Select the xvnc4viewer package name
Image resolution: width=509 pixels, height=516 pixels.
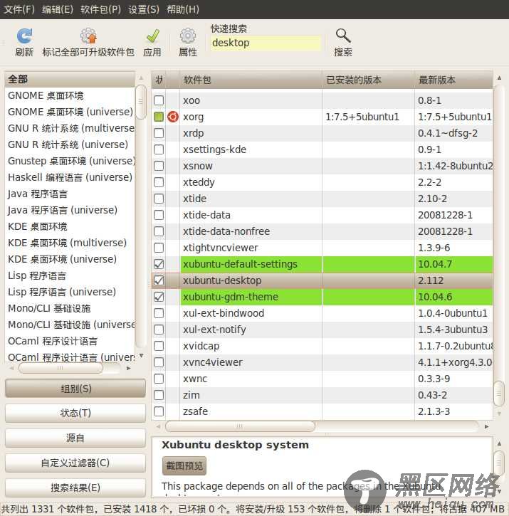(213, 362)
